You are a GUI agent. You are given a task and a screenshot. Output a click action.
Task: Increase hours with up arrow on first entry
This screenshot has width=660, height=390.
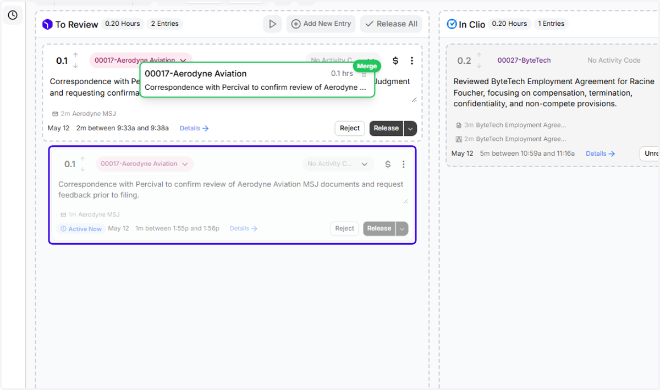[x=75, y=56]
